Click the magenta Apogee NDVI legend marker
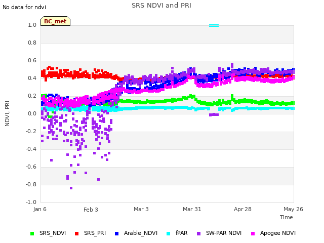Screen dimensions: 324x243 pos(253,233)
